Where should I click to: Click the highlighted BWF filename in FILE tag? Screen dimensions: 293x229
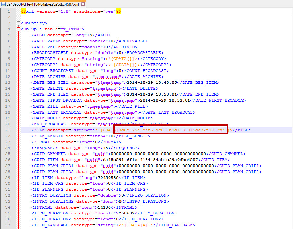click(171, 130)
